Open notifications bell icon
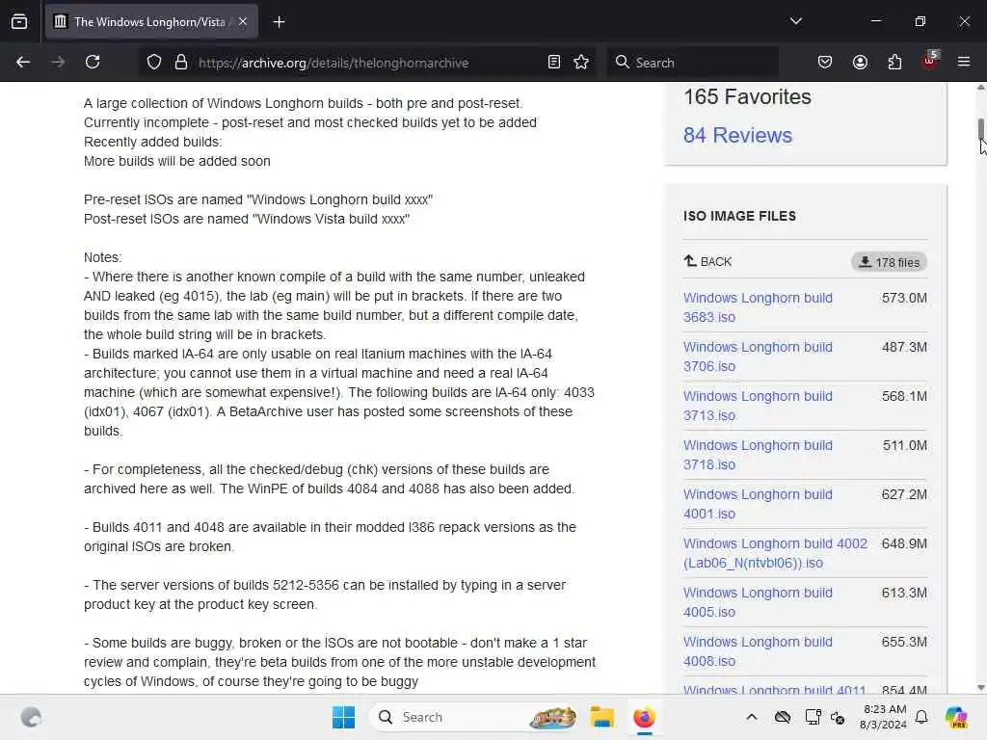 coord(921,717)
